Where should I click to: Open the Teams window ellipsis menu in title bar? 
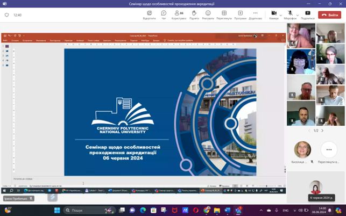[308, 4]
